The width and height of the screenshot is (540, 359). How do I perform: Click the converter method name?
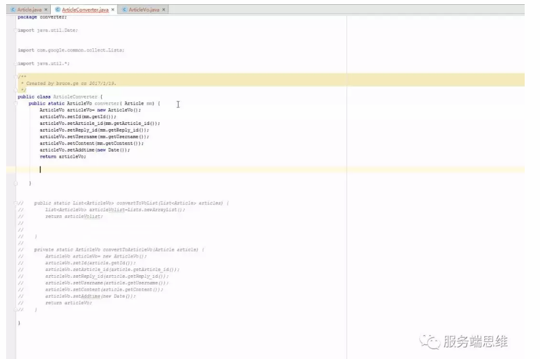[107, 103]
